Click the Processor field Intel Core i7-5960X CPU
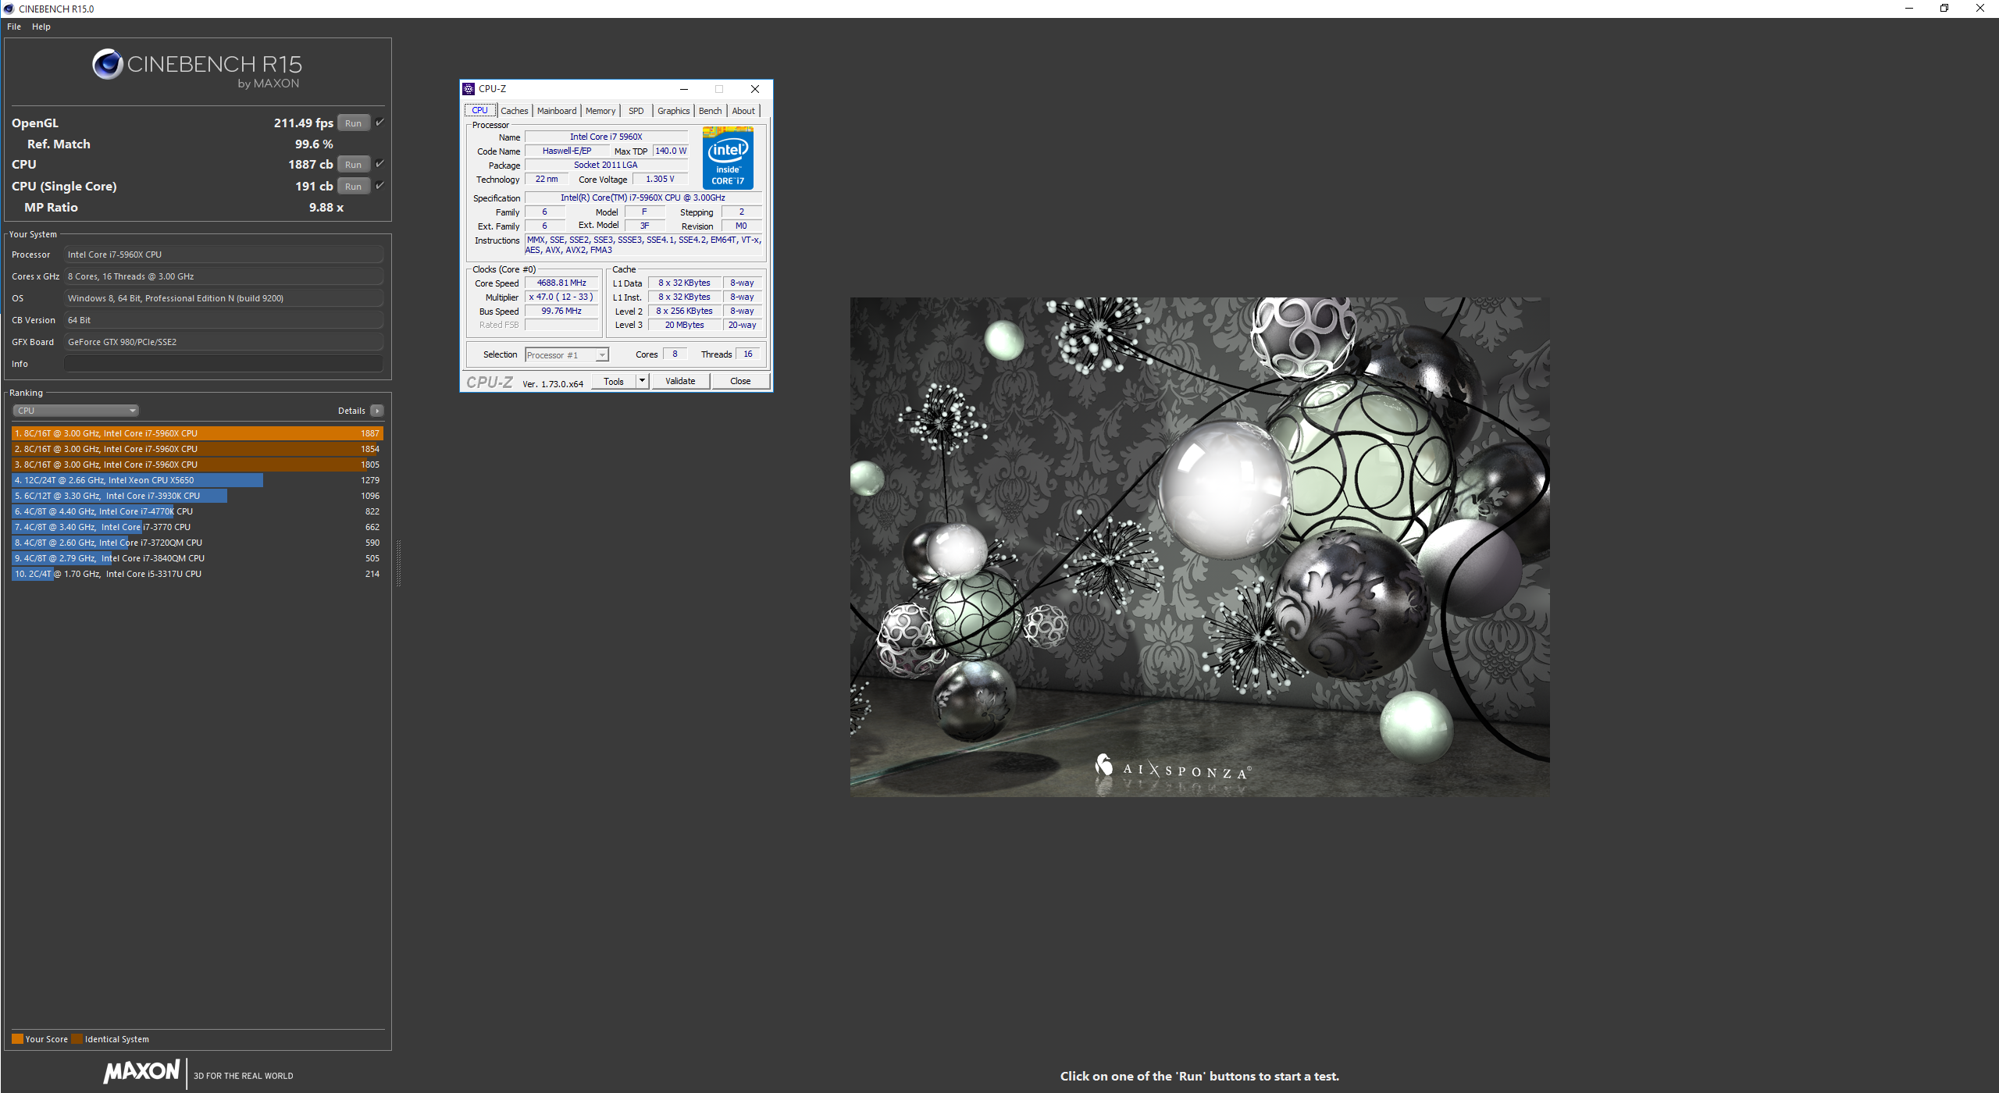Viewport: 1999px width, 1093px height. click(x=223, y=255)
